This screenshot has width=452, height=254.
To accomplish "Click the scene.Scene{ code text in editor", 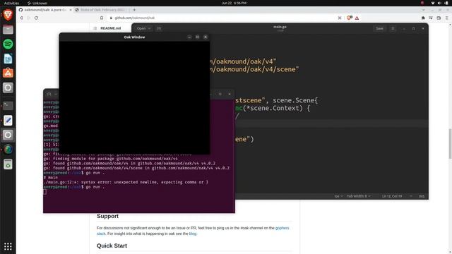I will click(295, 100).
